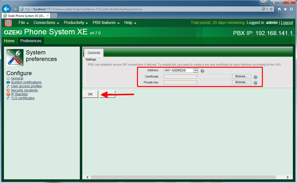Open the User access profiles link
Screen dimensions: 297x183
(26, 86)
